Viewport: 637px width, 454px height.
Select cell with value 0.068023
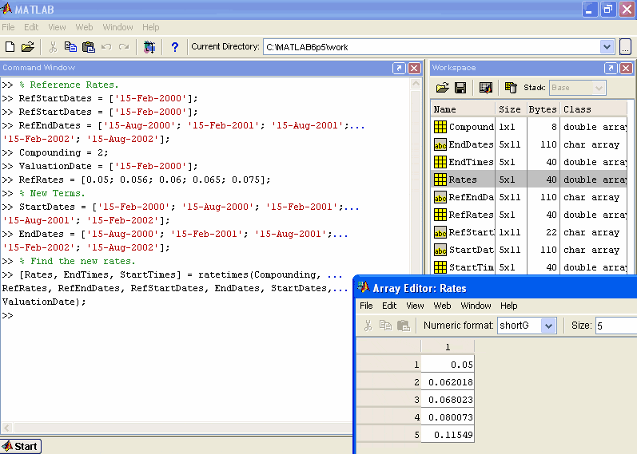point(448,400)
